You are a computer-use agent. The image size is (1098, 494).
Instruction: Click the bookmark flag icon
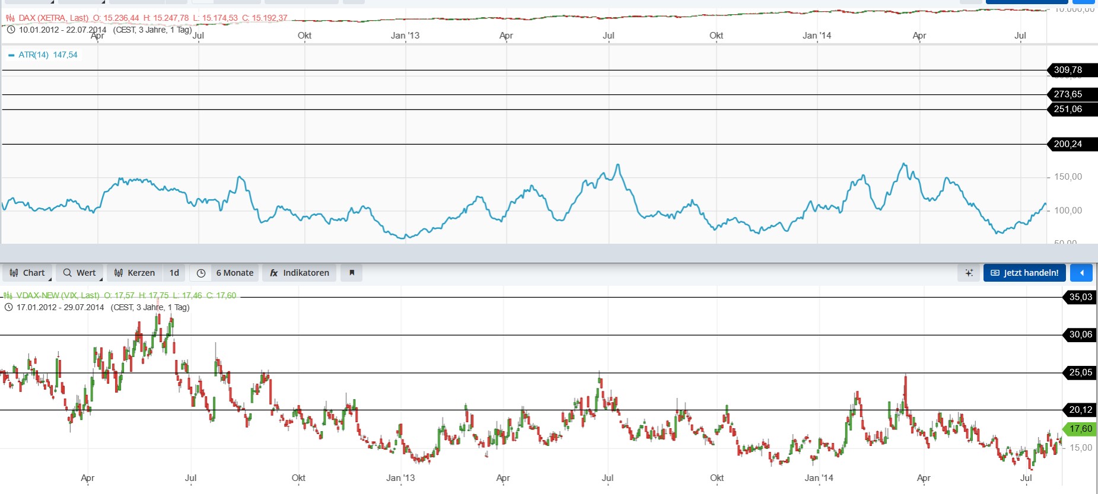352,273
